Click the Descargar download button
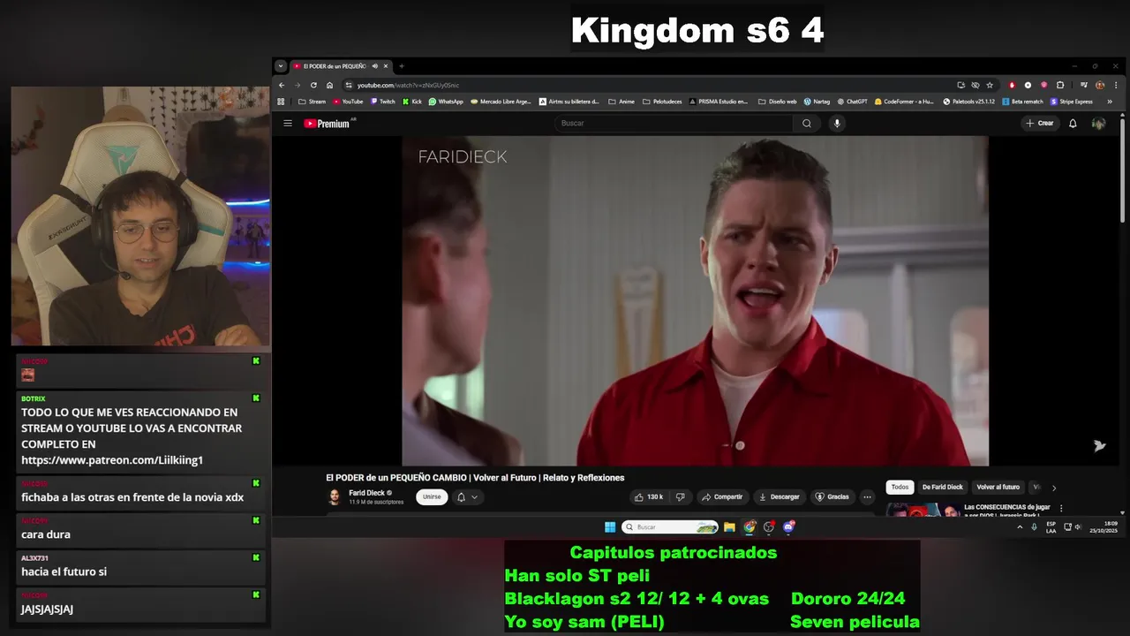This screenshot has width=1130, height=636. coord(779,497)
